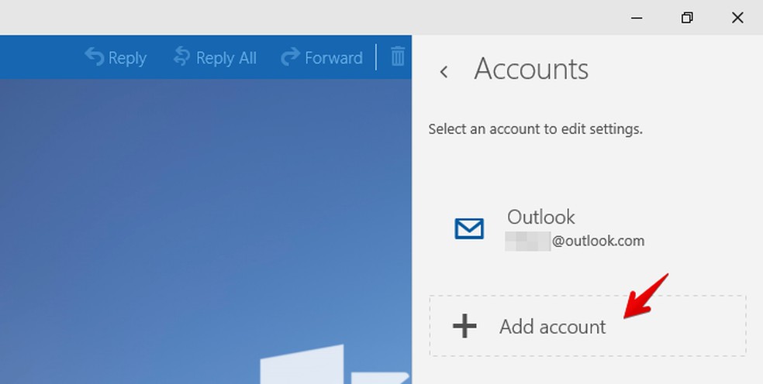The width and height of the screenshot is (763, 384).
Task: Select the @outlook.com email address
Action: 597,241
